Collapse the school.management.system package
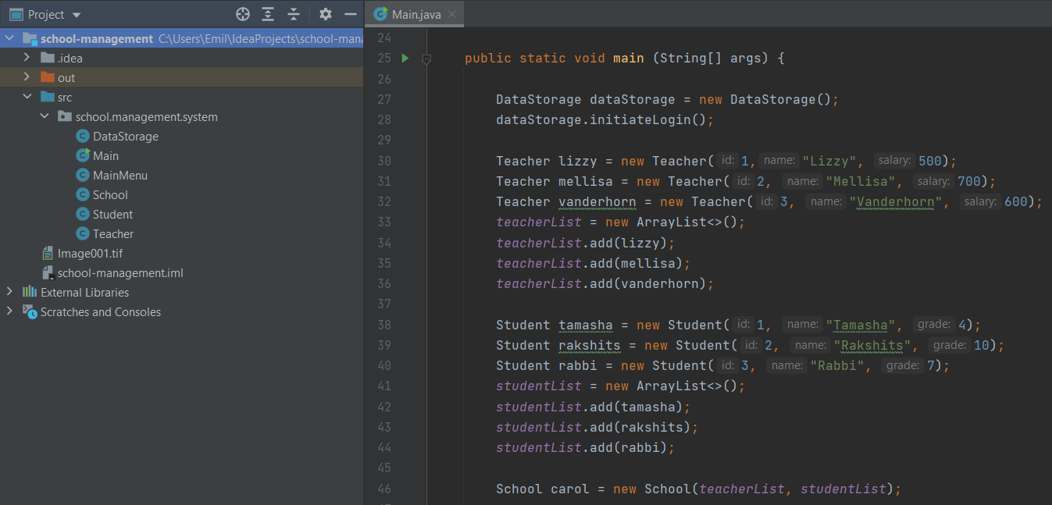The height and width of the screenshot is (505, 1052). (x=45, y=116)
